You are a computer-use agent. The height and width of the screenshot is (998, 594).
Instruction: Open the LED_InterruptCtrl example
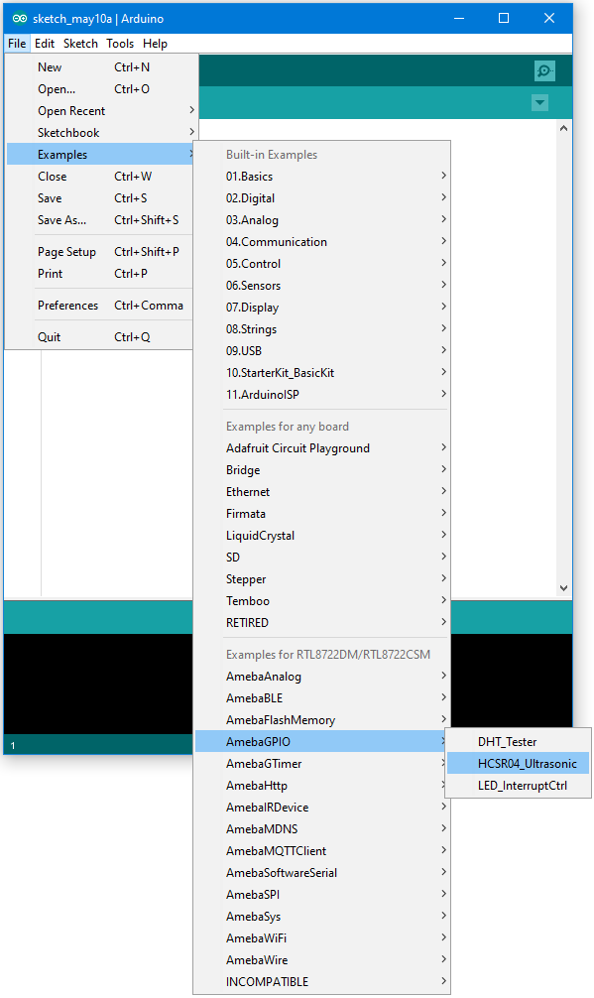click(x=519, y=786)
